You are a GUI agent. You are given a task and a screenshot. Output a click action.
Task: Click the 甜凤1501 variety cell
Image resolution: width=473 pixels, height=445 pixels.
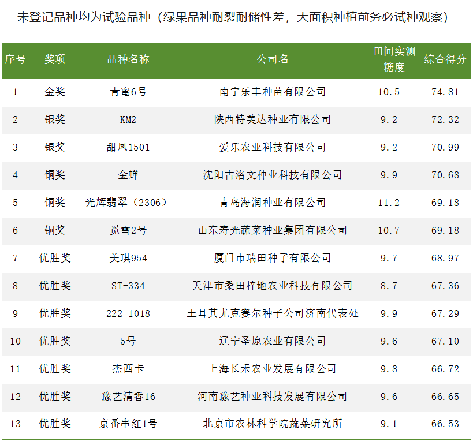[x=128, y=147]
